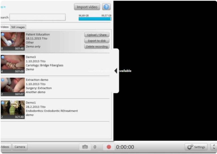This screenshot has width=217, height=154.
Task: Click the info badge on Patient Education thumbnail
Action: tap(3, 34)
